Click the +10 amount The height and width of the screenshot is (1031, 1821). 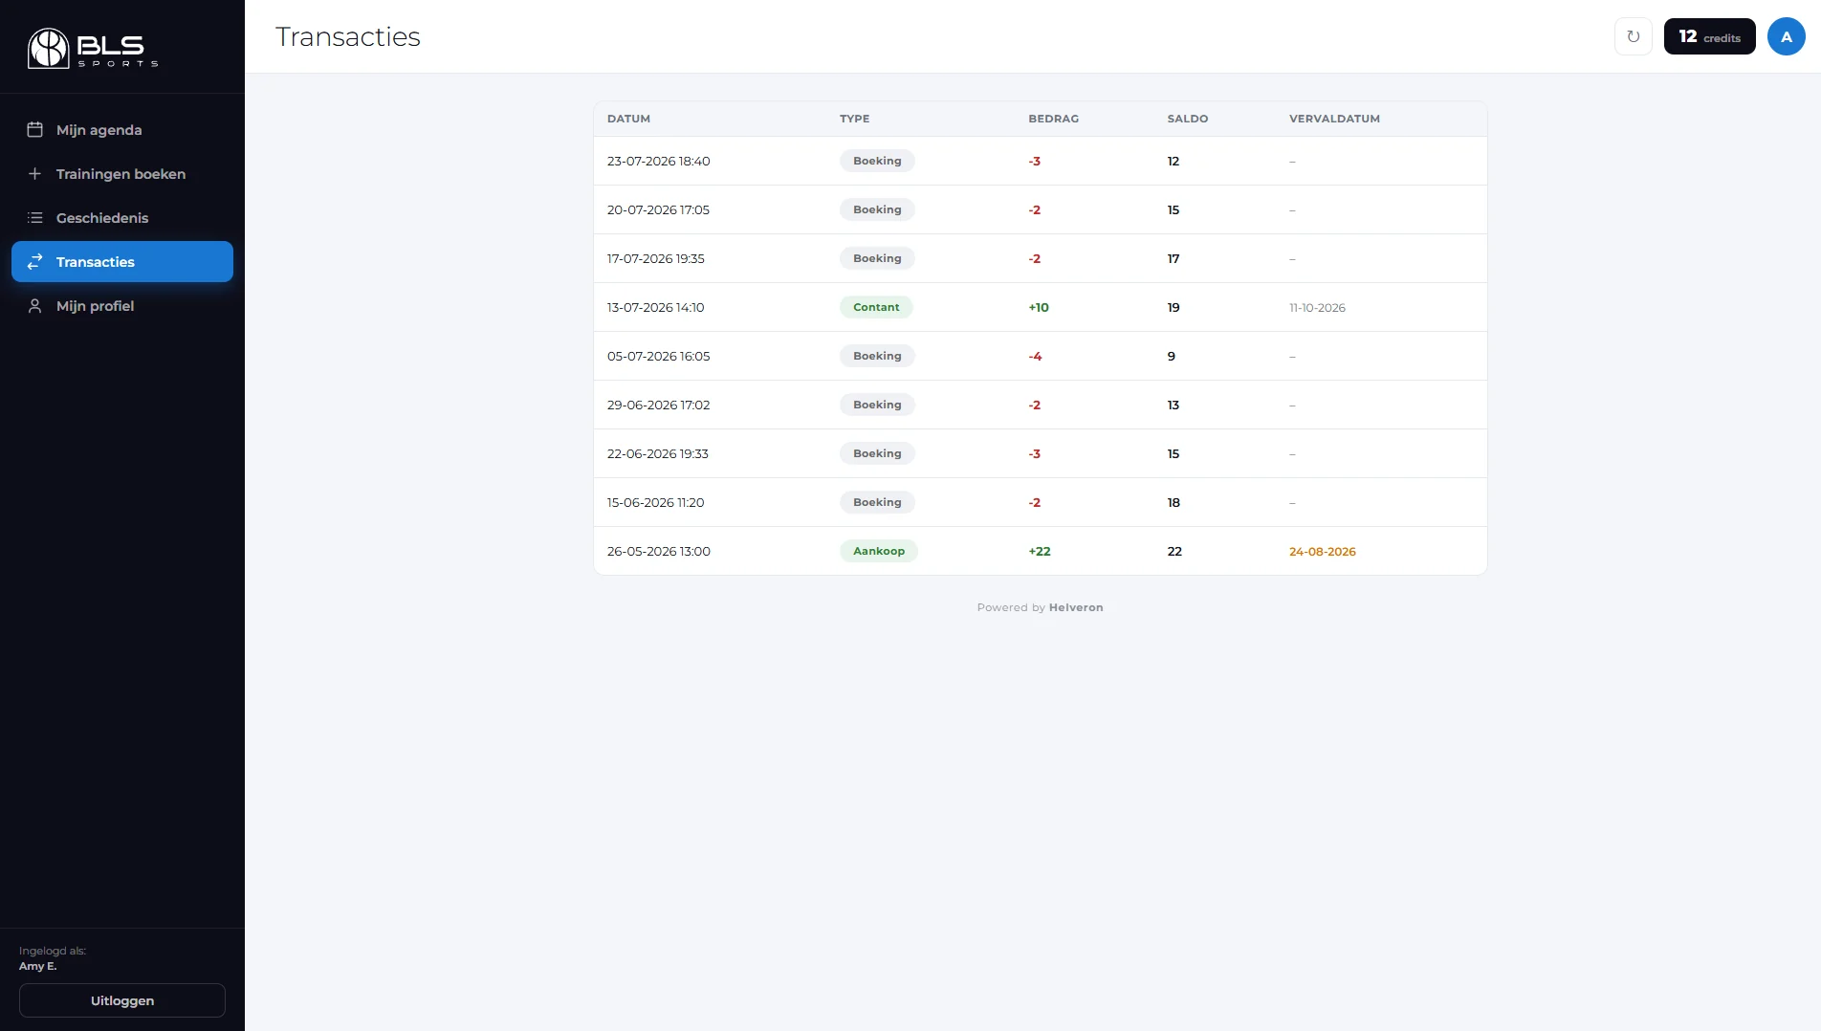click(1039, 307)
